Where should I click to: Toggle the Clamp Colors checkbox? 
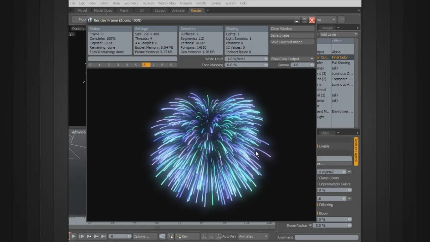click(x=317, y=178)
